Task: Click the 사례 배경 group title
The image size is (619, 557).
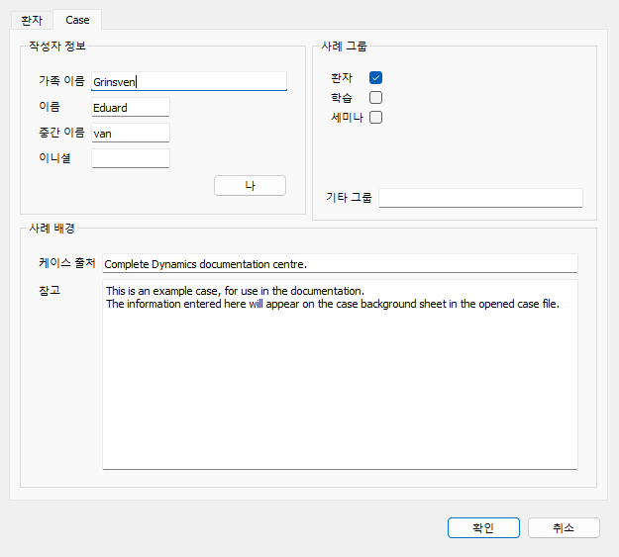Action: (x=52, y=228)
